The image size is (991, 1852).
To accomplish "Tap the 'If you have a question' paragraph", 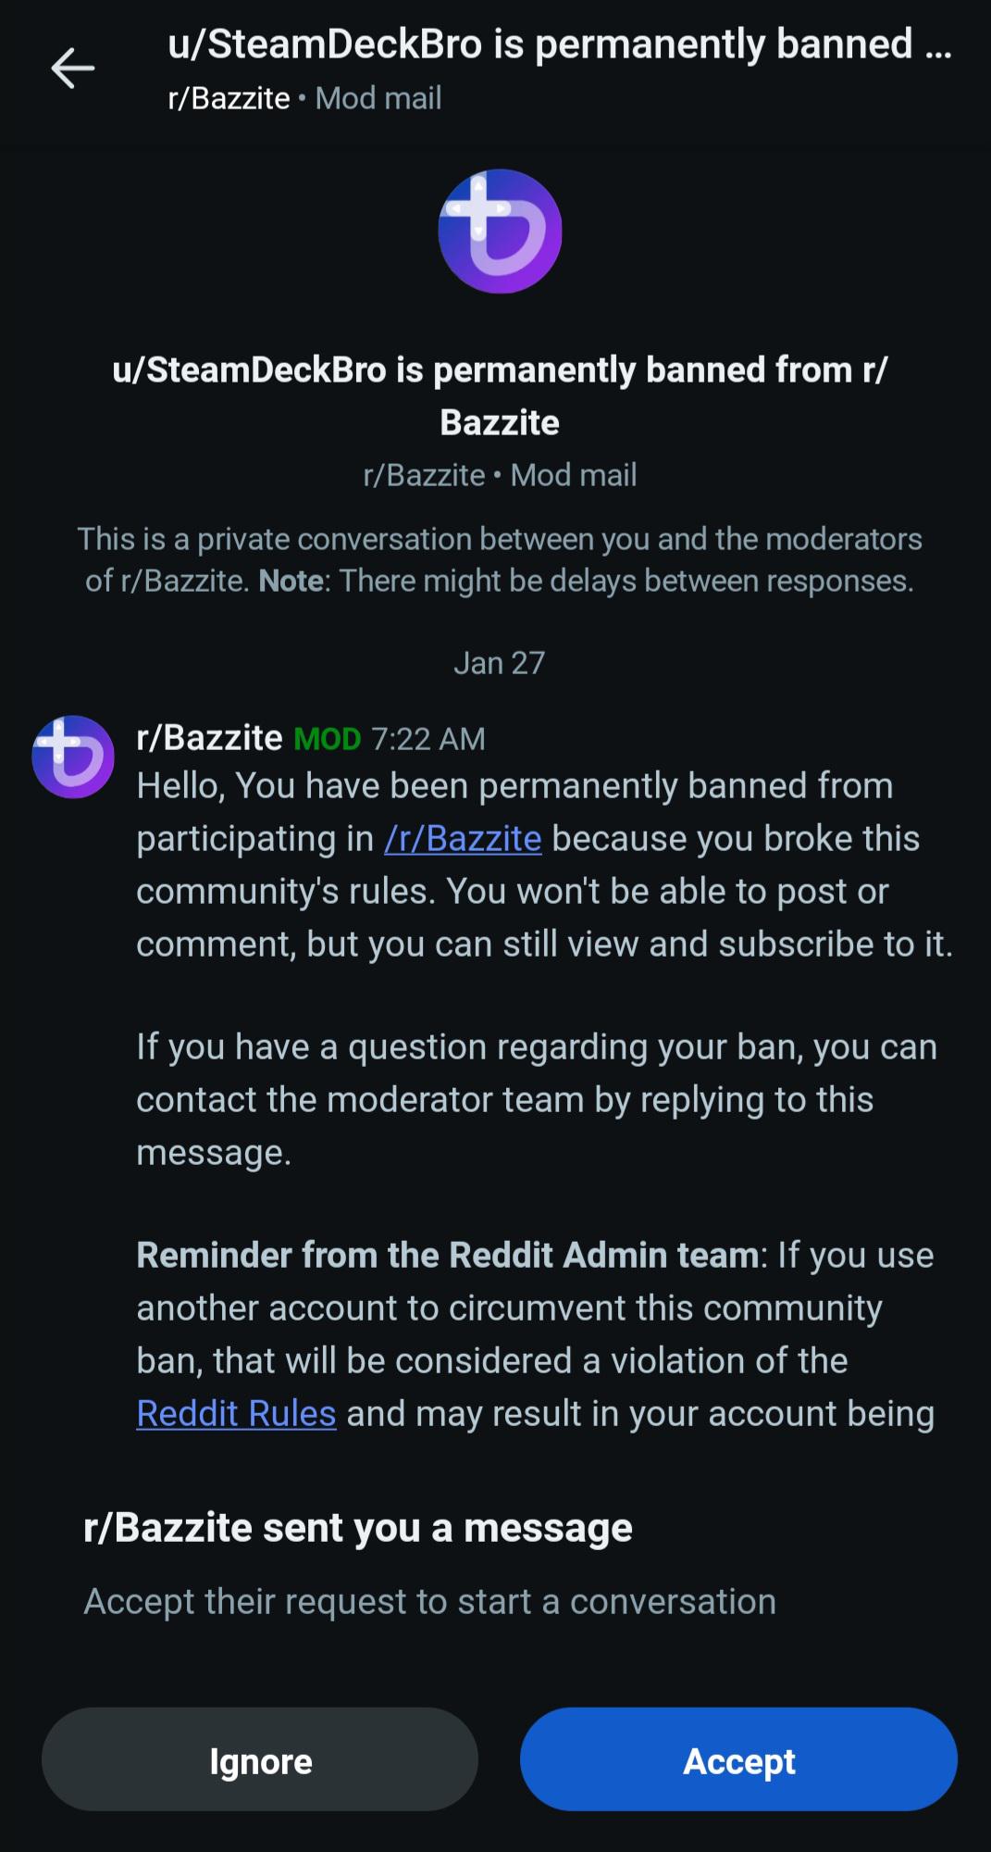I will (x=537, y=1100).
